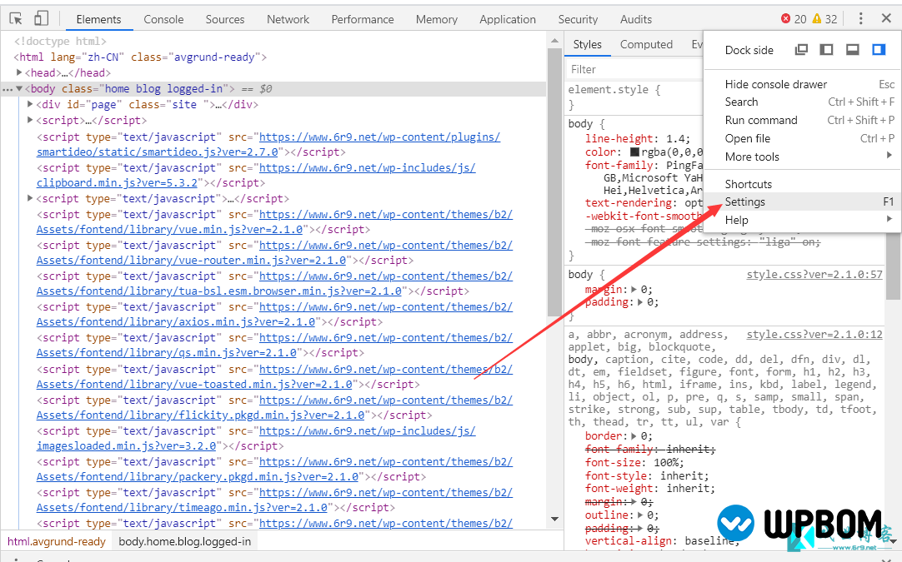Activate the inspect element picker icon
The height and width of the screenshot is (562, 902).
click(16, 19)
